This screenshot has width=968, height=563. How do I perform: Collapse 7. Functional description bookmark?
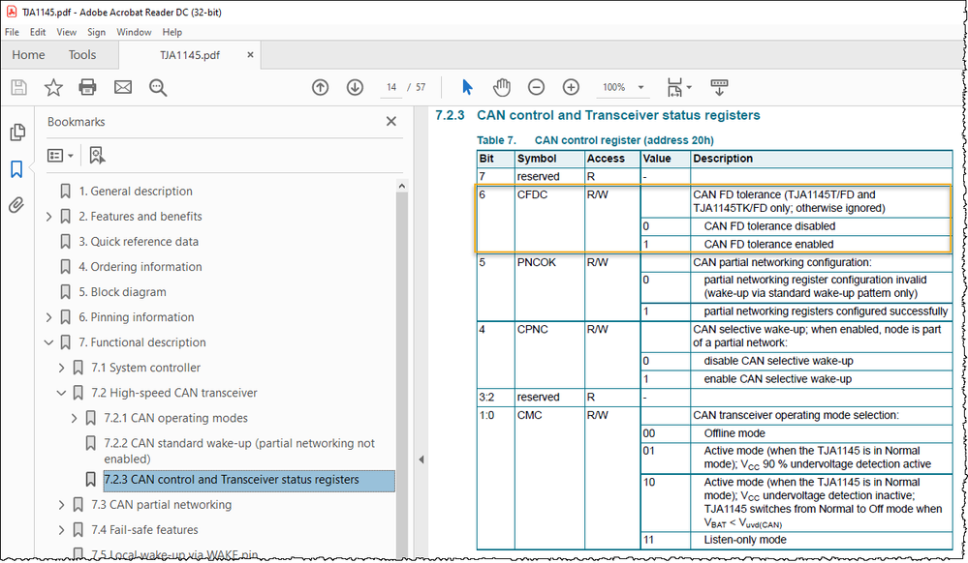coord(49,342)
